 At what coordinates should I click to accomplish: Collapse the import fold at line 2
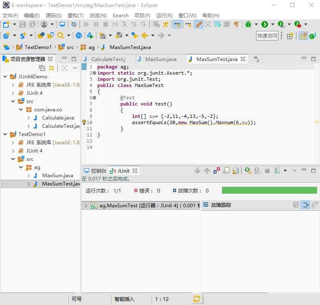[94, 73]
